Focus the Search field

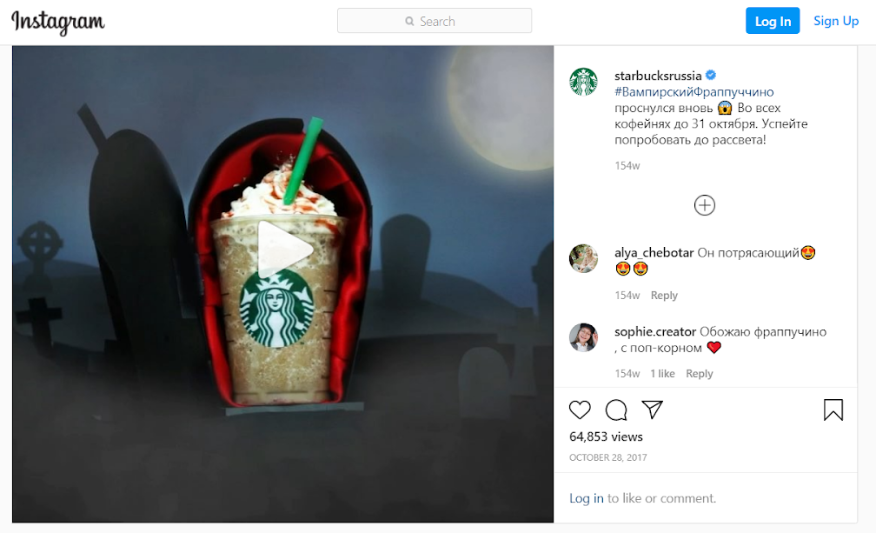(x=435, y=21)
